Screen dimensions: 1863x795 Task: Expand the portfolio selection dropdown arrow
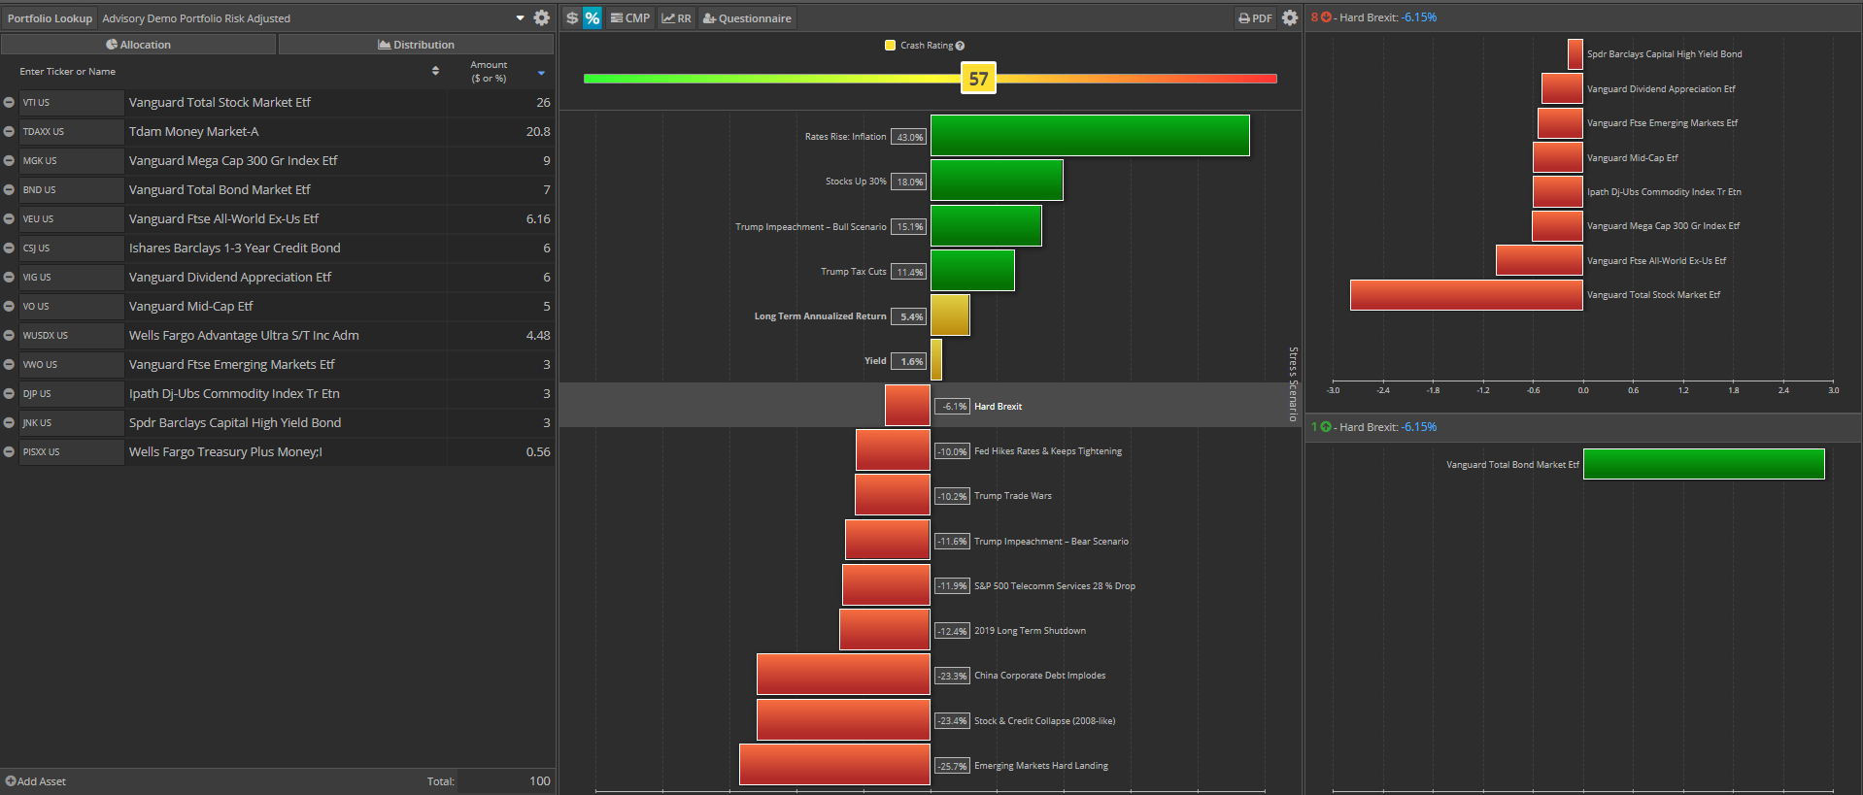(520, 18)
